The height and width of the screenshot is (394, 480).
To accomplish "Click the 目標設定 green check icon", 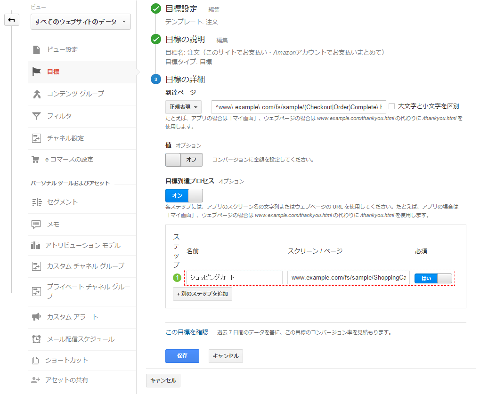I will click(156, 8).
